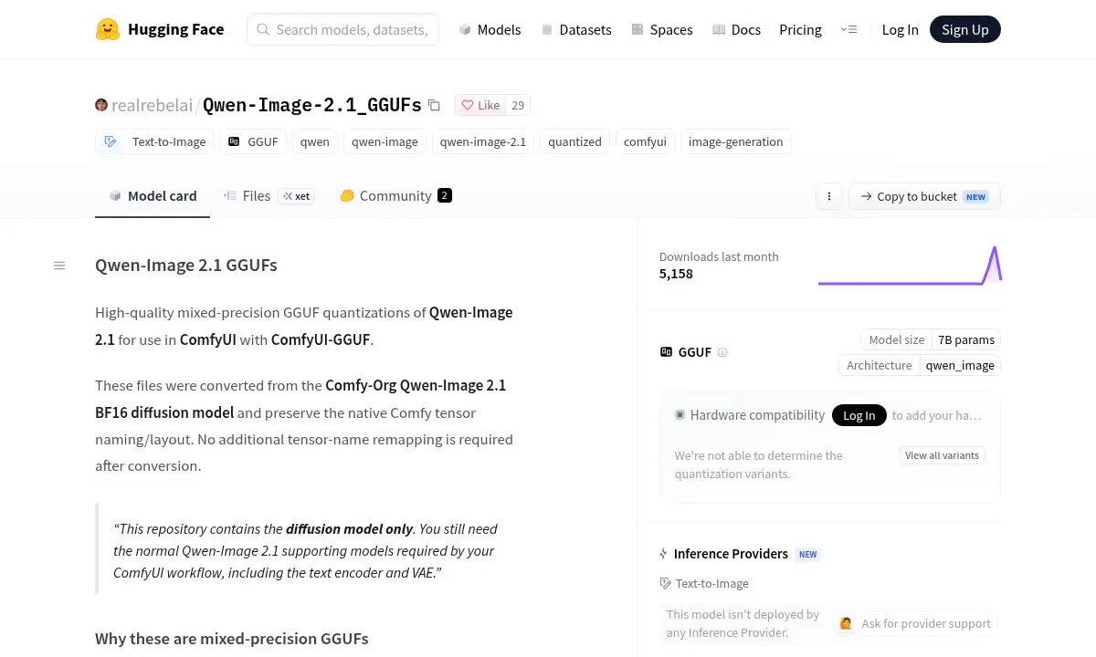Screen dimensions: 1096x657
Task: Click Log In in Hardware compatibility
Action: (859, 415)
